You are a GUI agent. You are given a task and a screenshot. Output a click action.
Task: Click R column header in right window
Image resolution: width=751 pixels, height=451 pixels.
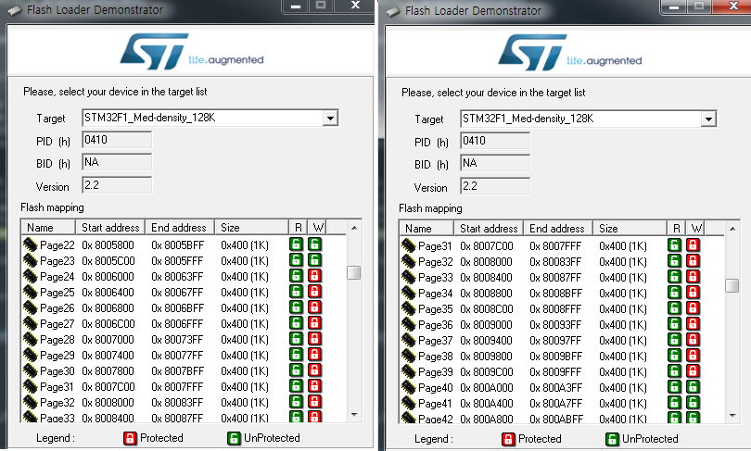[x=677, y=228]
